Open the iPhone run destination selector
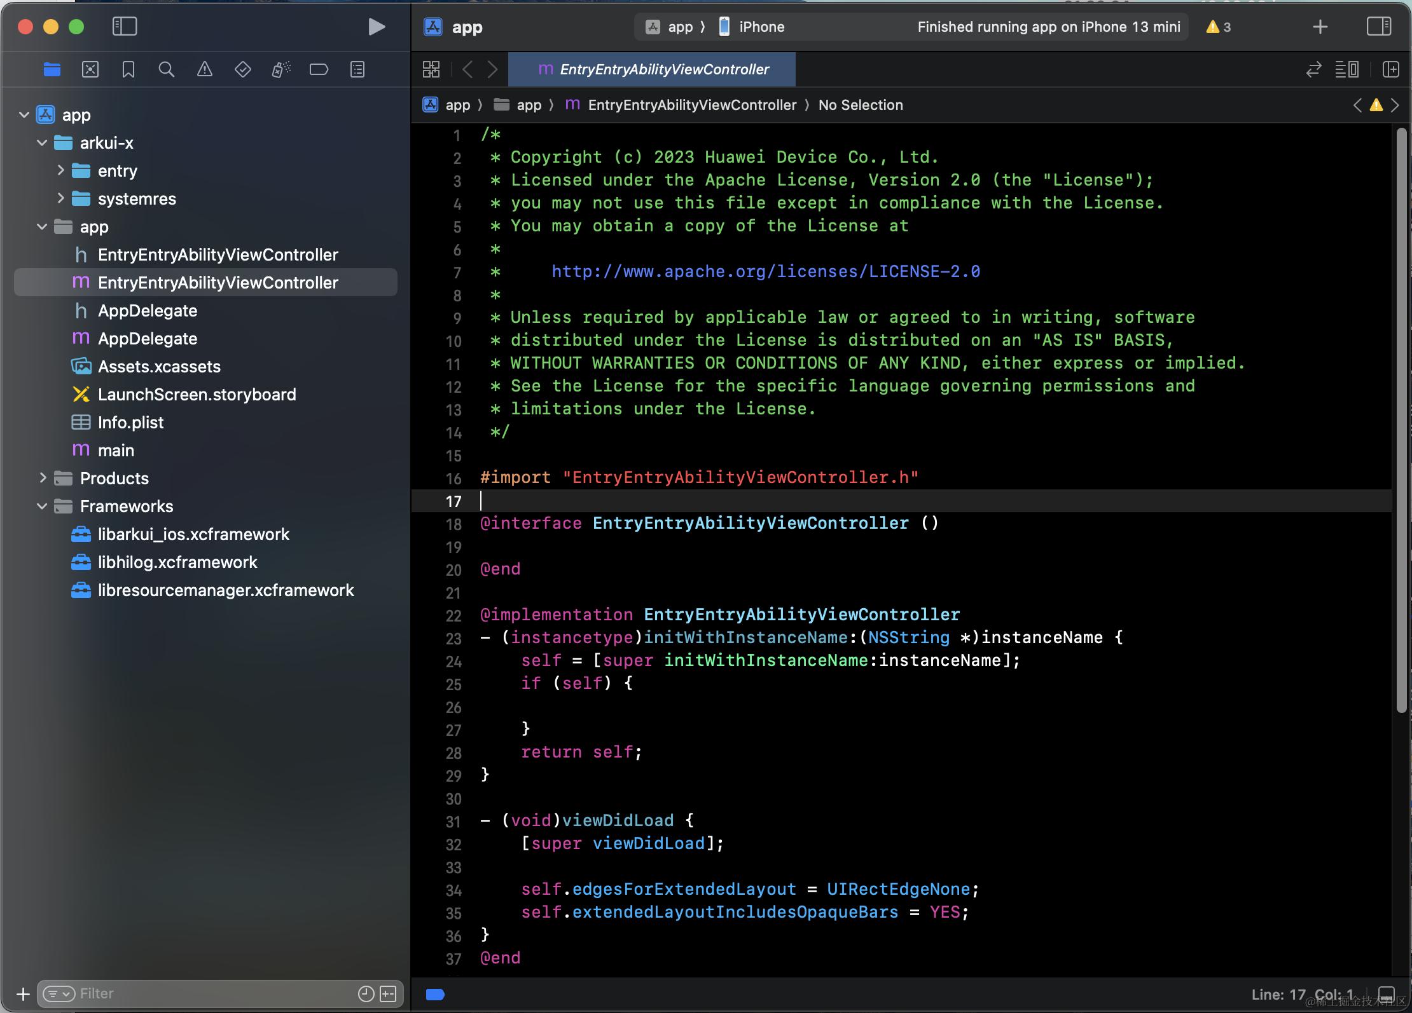 coord(761,27)
